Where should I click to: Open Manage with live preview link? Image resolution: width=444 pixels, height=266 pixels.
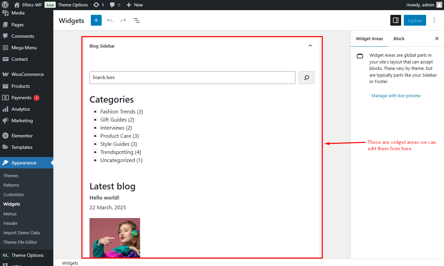pyautogui.click(x=396, y=96)
